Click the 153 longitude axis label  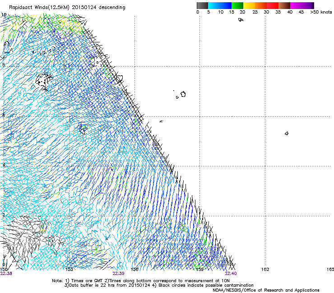(x=69, y=270)
